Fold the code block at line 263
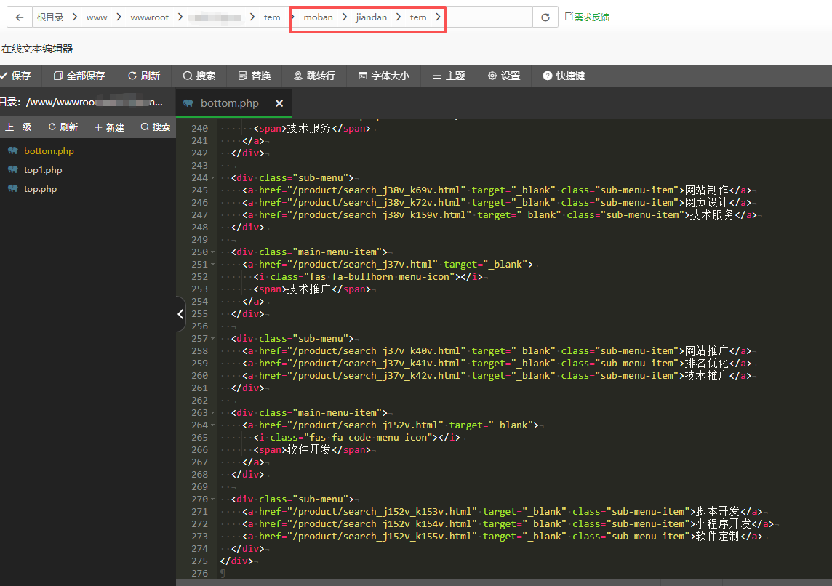 (x=213, y=413)
